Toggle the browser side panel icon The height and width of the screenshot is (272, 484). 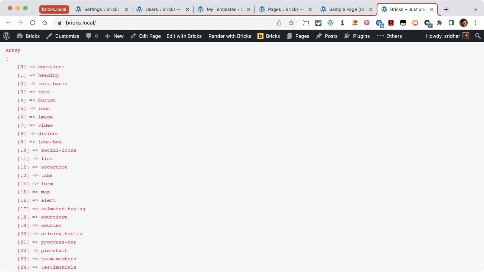[451, 23]
